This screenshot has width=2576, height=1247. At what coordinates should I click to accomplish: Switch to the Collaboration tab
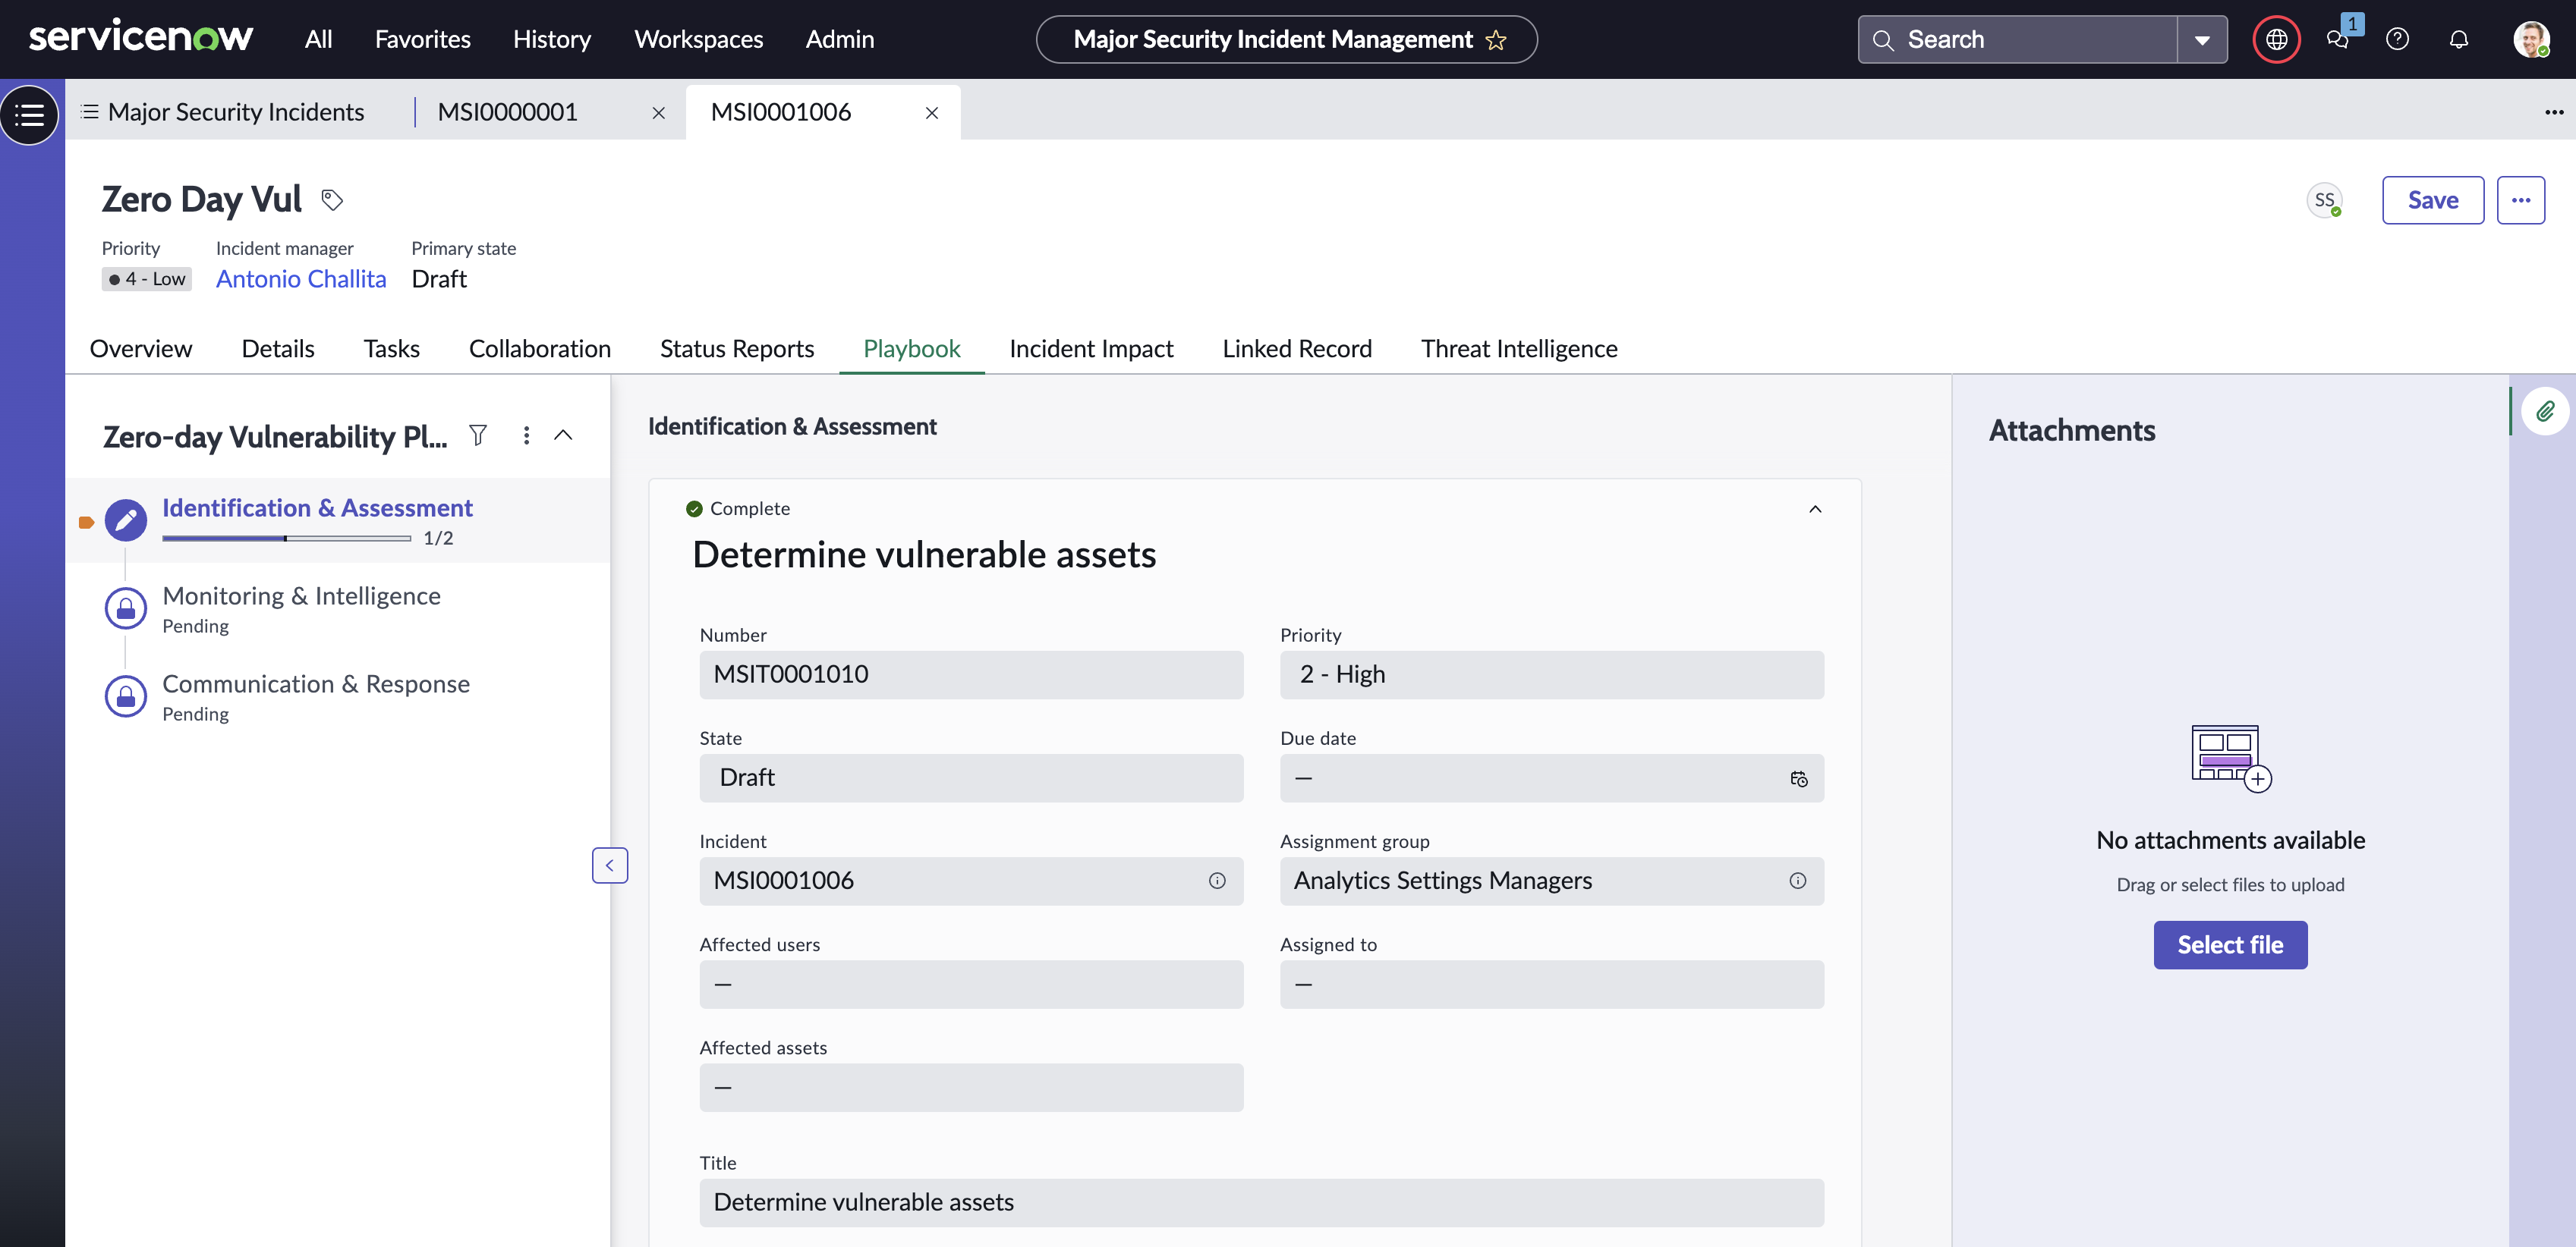click(539, 349)
